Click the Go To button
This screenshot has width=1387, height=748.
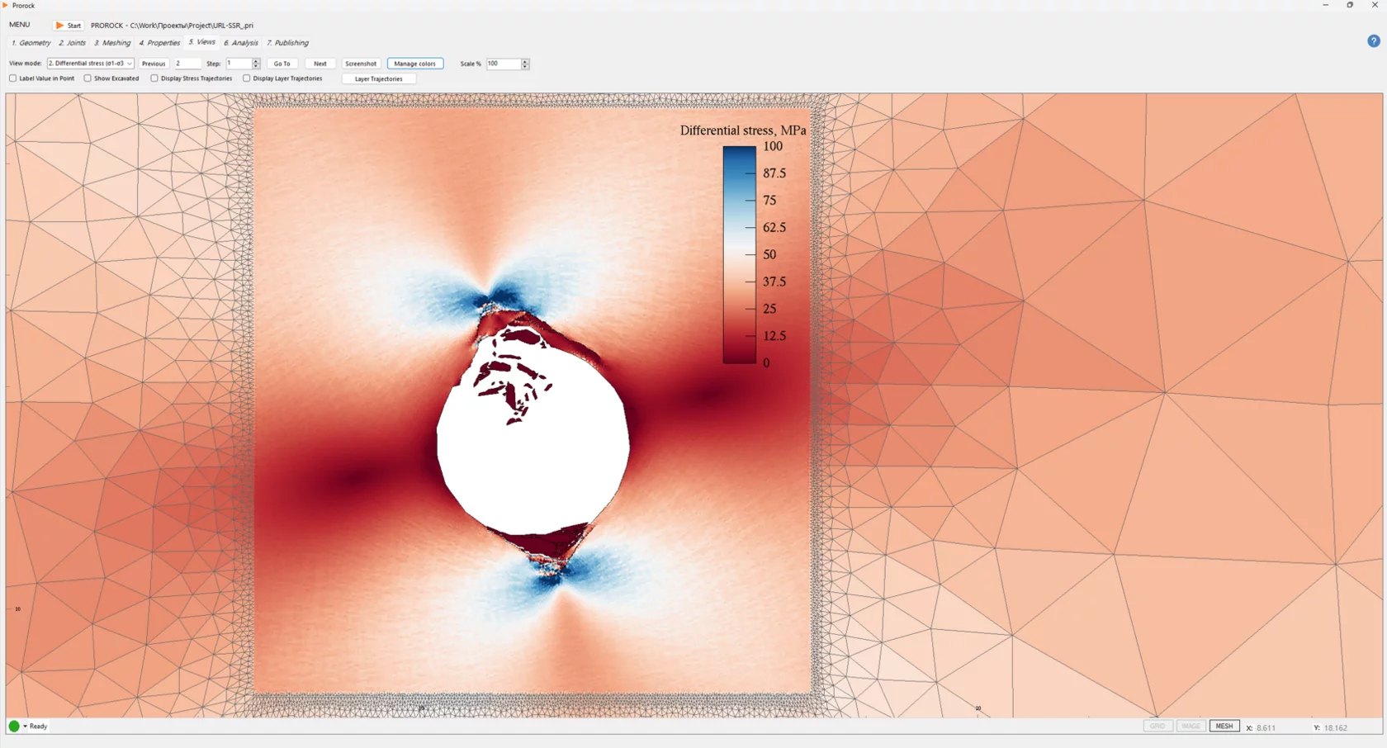coord(282,64)
